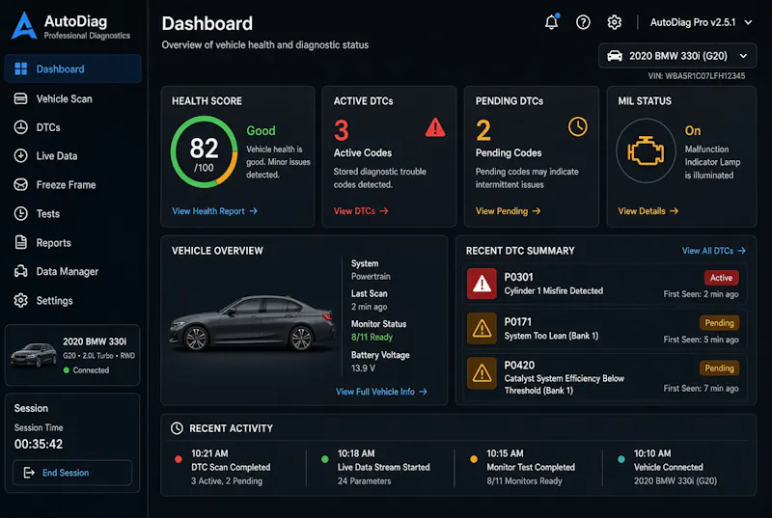Click the View Pending link
This screenshot has width=772, height=518.
tap(509, 211)
